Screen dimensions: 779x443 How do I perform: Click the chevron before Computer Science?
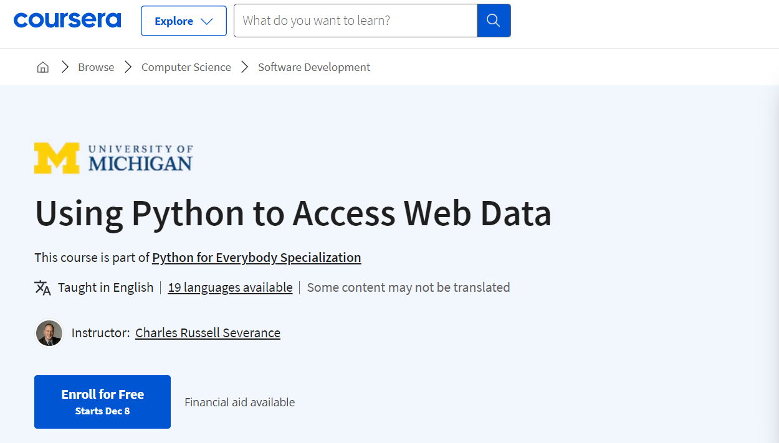click(128, 67)
